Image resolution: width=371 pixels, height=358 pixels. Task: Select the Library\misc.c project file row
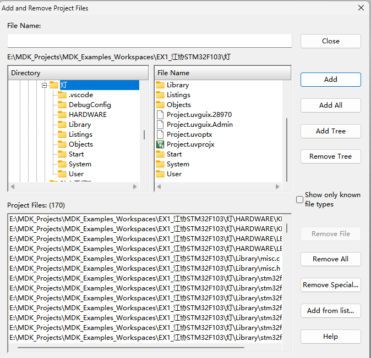point(145,259)
